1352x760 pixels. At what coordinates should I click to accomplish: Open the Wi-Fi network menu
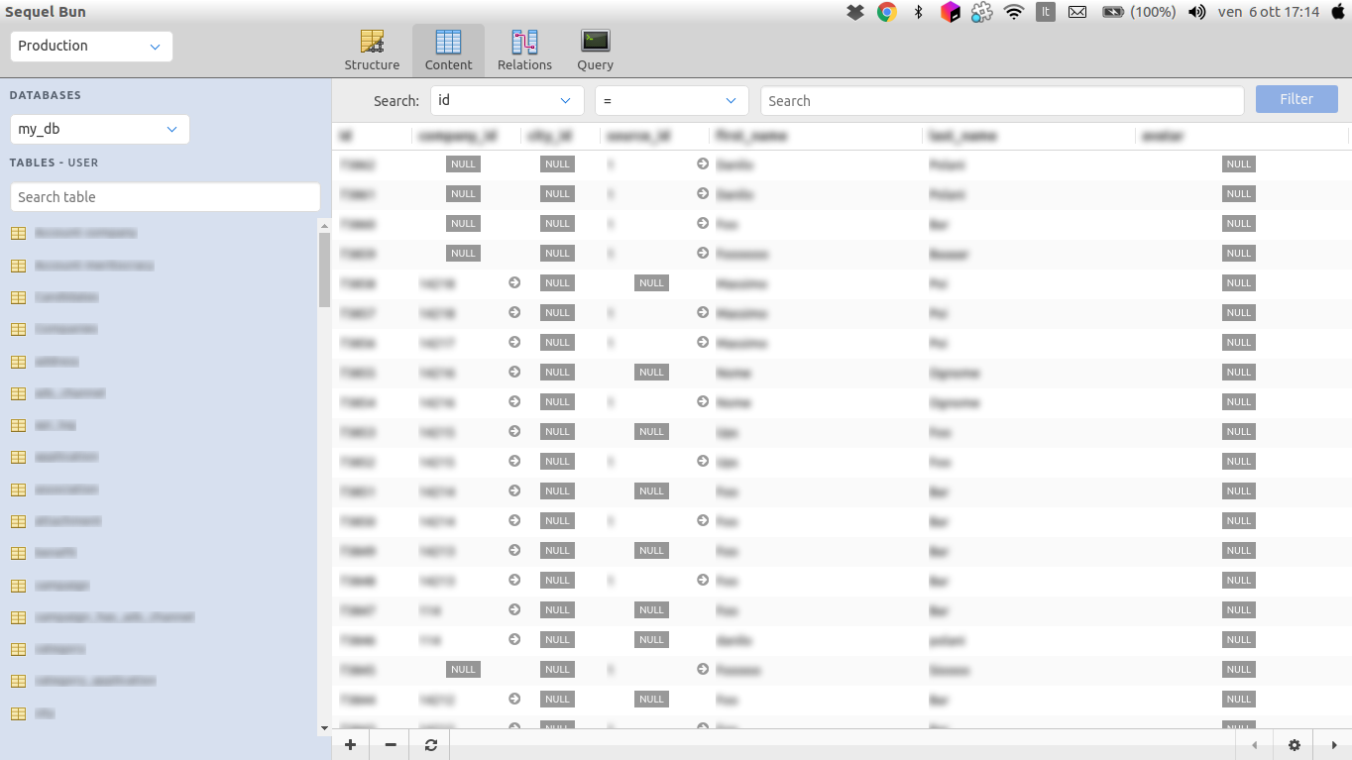click(x=1013, y=12)
